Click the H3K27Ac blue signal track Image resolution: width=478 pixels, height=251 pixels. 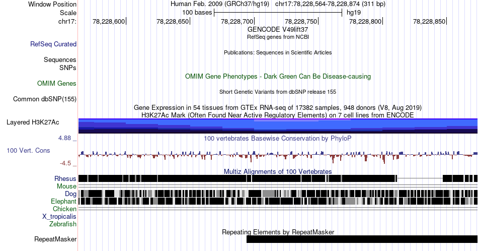pyautogui.click(x=278, y=126)
